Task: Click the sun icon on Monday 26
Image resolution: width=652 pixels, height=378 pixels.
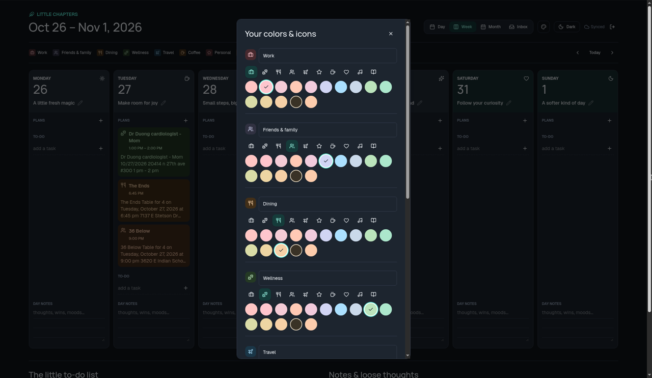Action: pos(102,78)
